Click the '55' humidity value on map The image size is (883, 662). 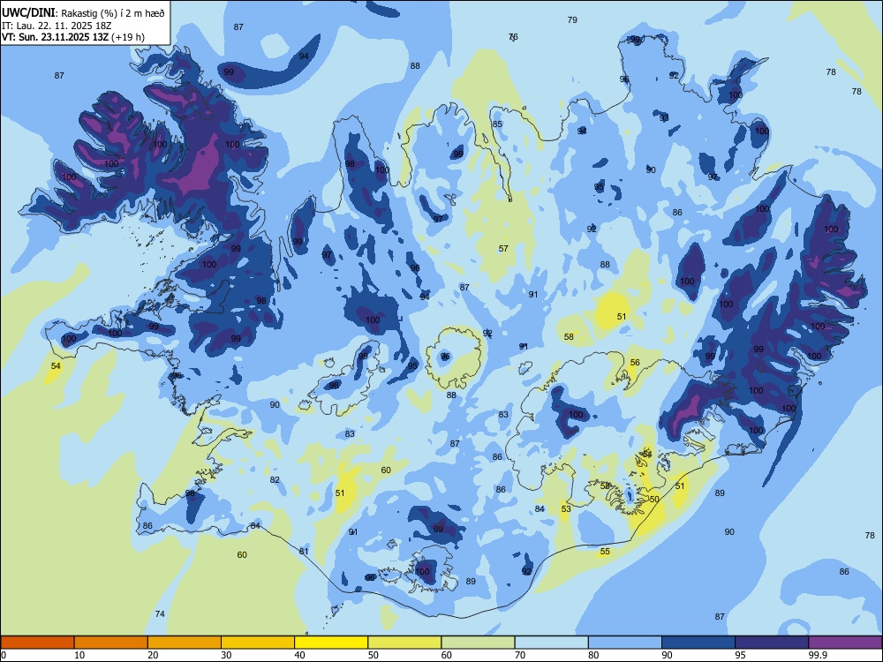point(605,551)
